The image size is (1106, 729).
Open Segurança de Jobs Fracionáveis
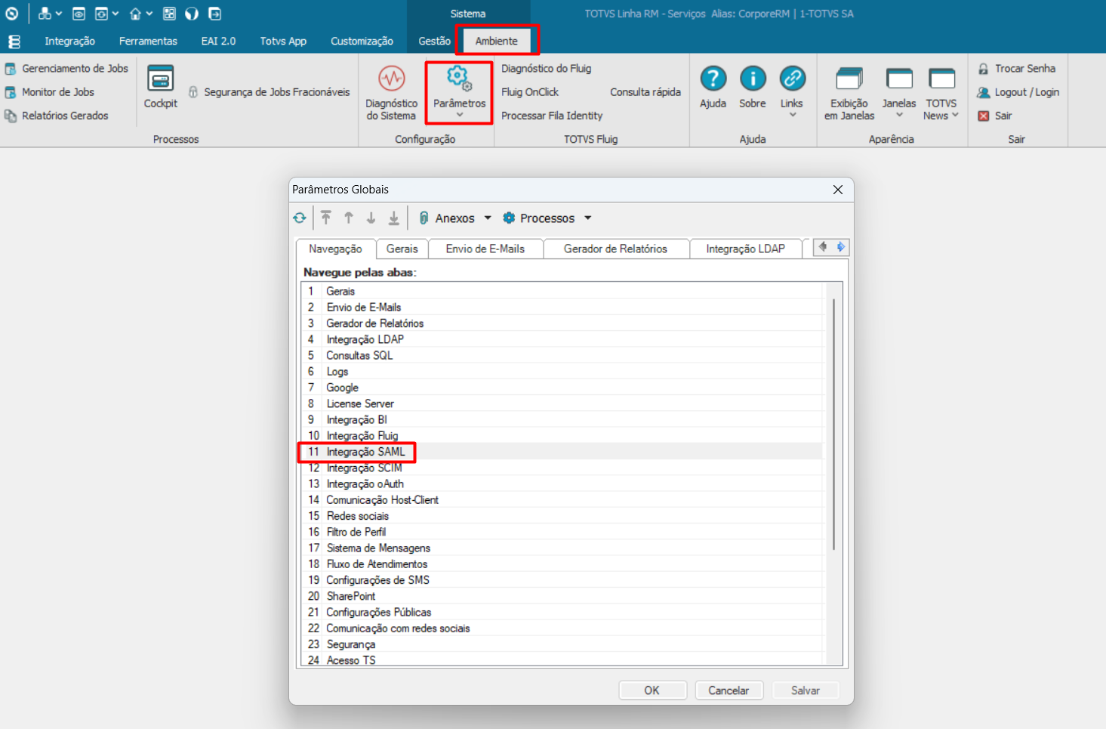[269, 92]
